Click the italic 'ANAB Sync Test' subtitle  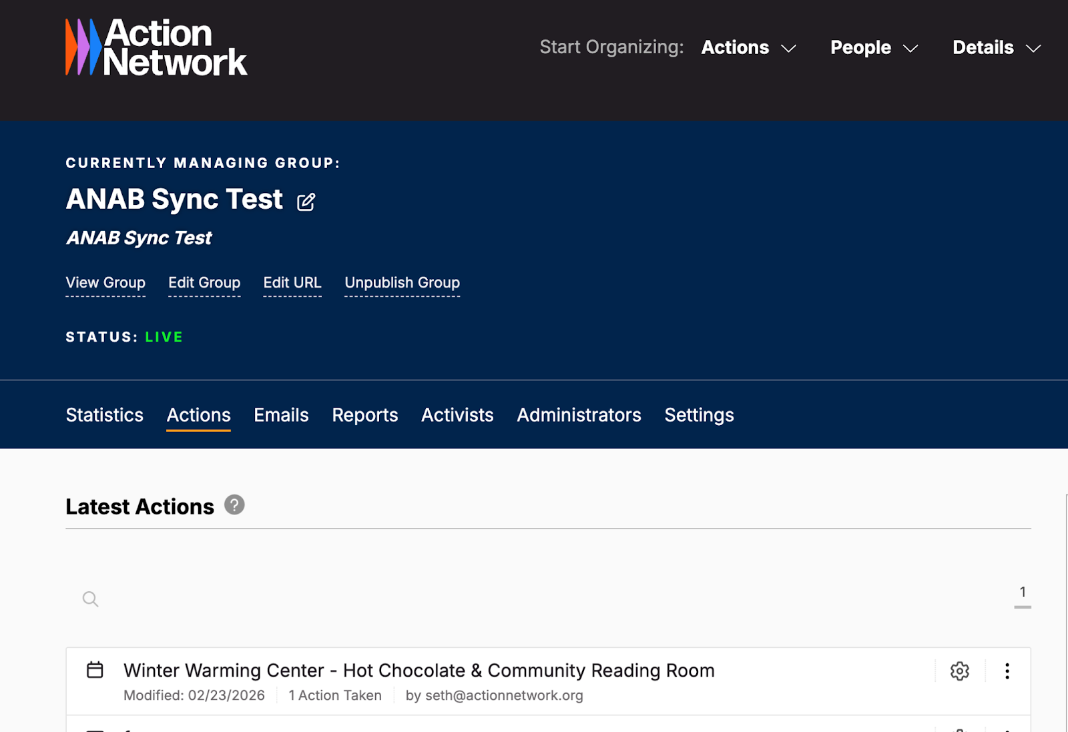point(139,238)
